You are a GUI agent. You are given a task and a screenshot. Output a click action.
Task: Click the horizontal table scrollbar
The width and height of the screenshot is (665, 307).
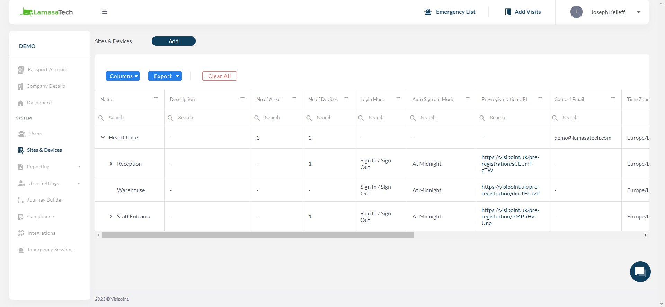(258, 235)
